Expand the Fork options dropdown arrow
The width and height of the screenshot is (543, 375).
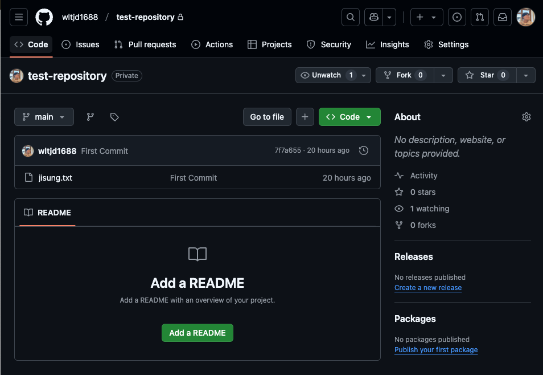pyautogui.click(x=443, y=75)
